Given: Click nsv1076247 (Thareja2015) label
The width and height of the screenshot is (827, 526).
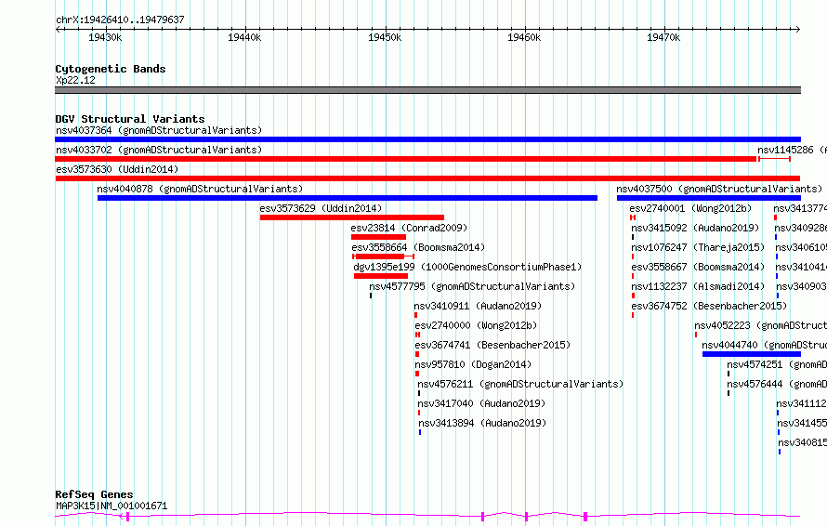Looking at the screenshot, I should tap(698, 247).
